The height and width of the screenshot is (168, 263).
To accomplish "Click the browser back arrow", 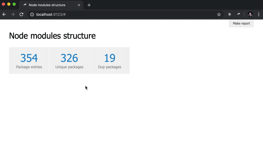I will 4,14.
